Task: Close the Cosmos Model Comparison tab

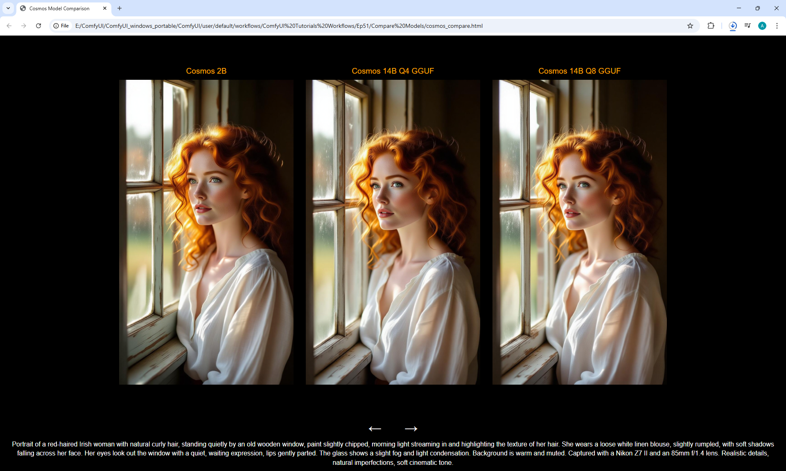Action: (105, 8)
